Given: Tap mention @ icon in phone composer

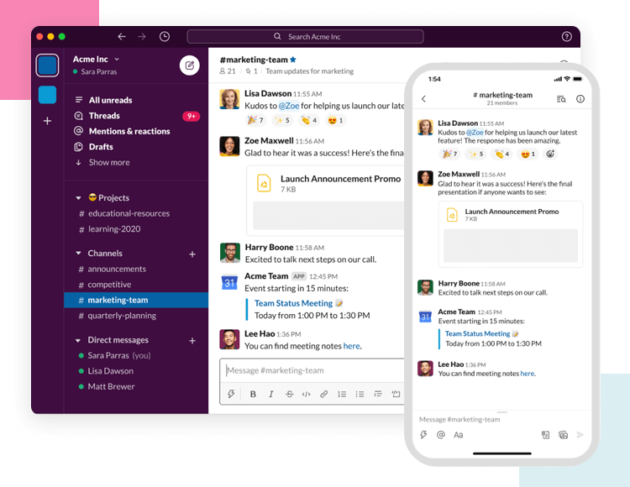Looking at the screenshot, I should click(x=441, y=435).
